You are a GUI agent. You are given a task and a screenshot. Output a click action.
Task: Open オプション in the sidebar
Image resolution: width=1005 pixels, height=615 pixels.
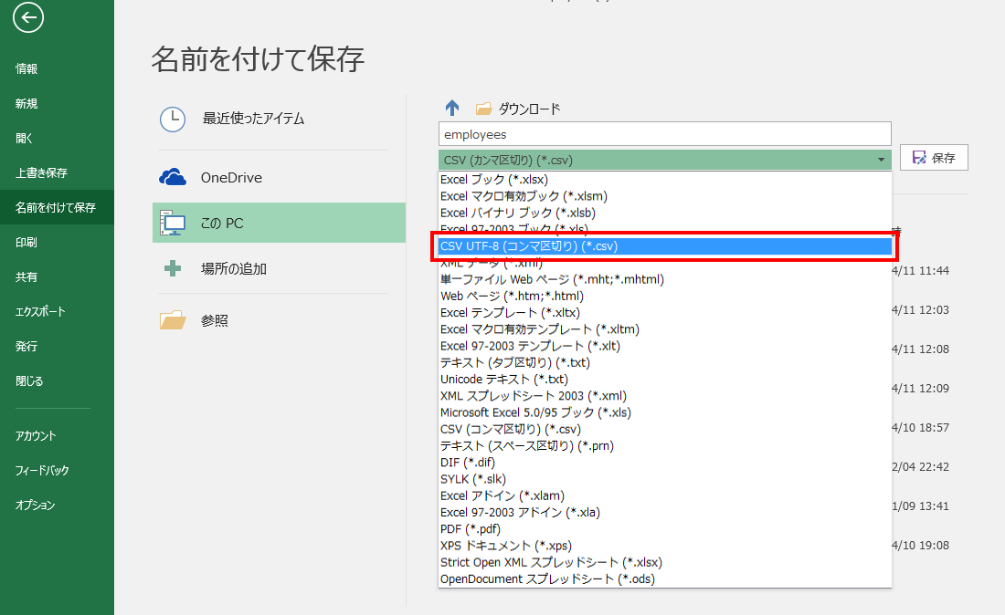click(x=35, y=505)
